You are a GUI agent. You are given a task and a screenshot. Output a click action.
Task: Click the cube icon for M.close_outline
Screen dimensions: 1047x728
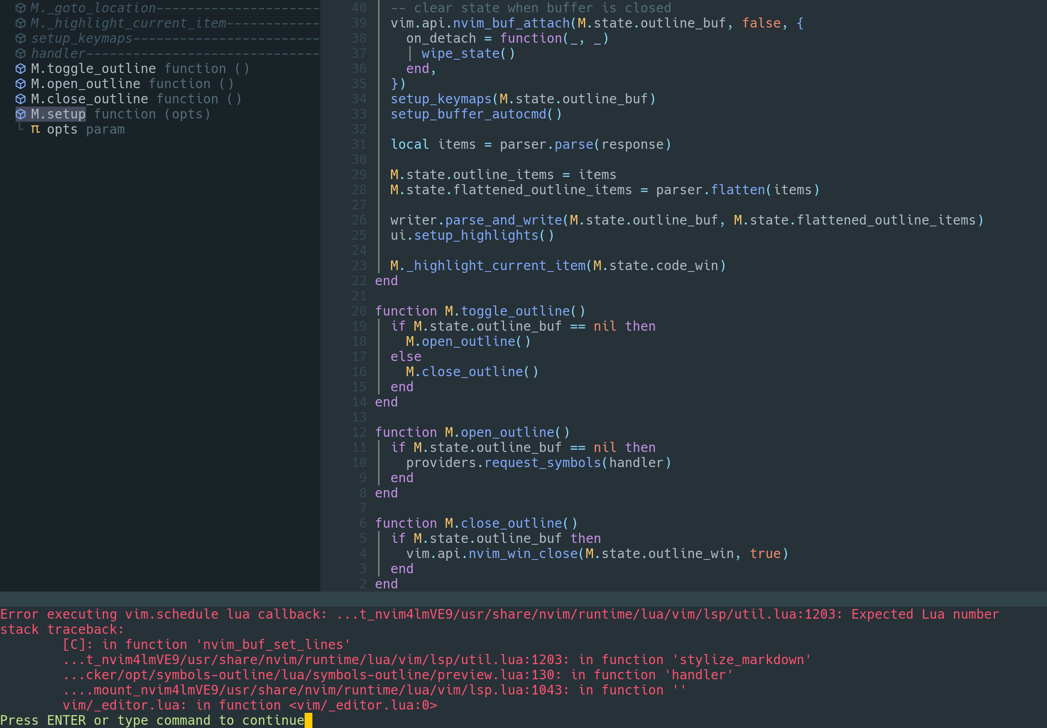21,99
